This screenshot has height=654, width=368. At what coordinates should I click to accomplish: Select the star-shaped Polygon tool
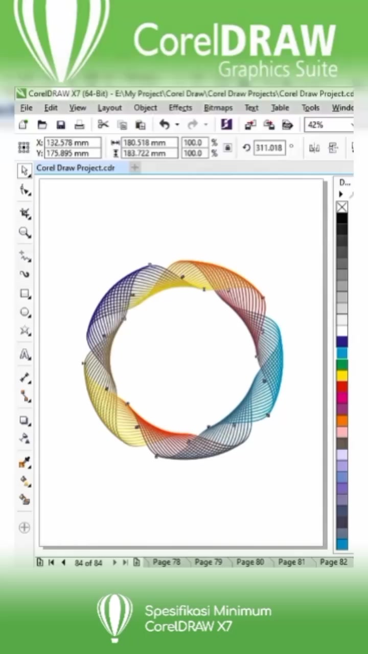(x=24, y=331)
